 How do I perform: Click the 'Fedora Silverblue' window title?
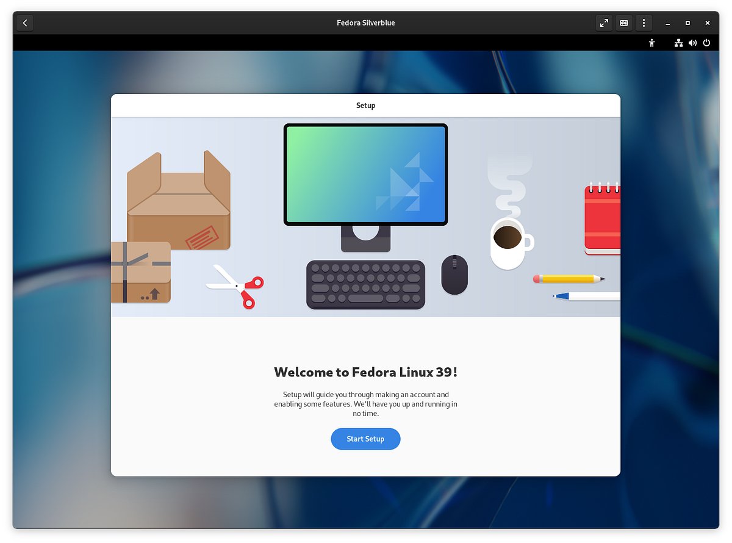coord(366,23)
